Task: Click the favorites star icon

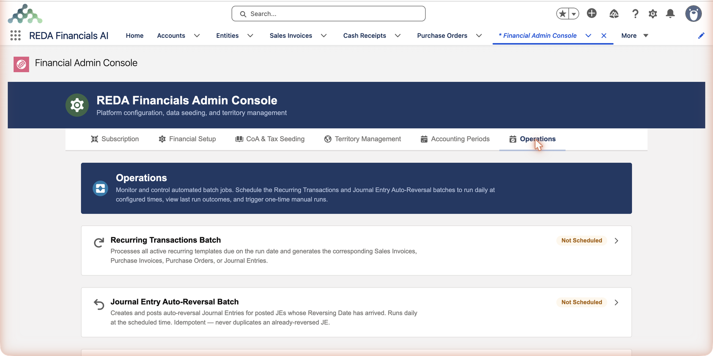Action: pos(562,14)
